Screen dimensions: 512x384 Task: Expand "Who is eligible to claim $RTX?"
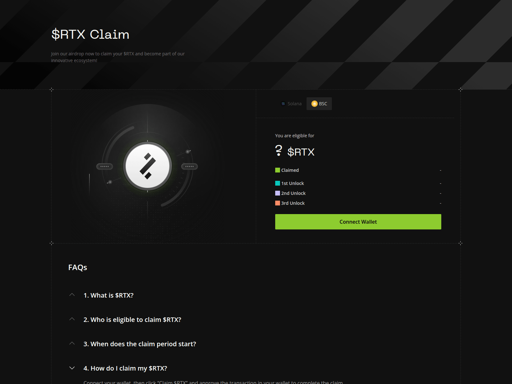click(x=132, y=319)
